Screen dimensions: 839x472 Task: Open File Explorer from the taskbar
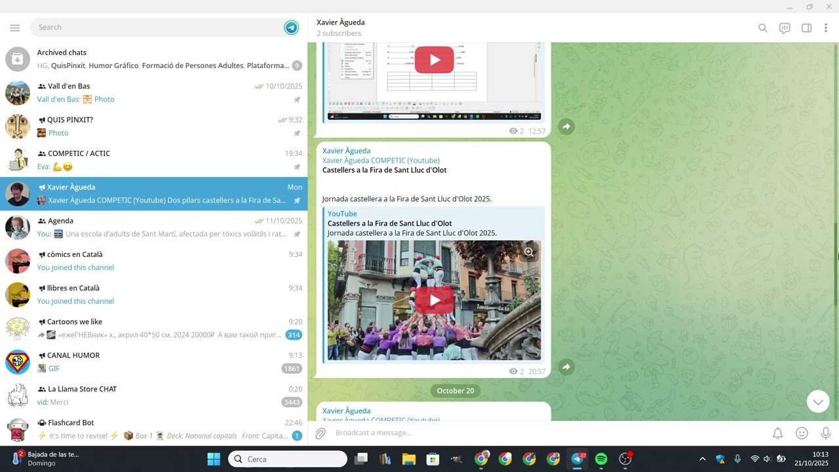pyautogui.click(x=409, y=459)
